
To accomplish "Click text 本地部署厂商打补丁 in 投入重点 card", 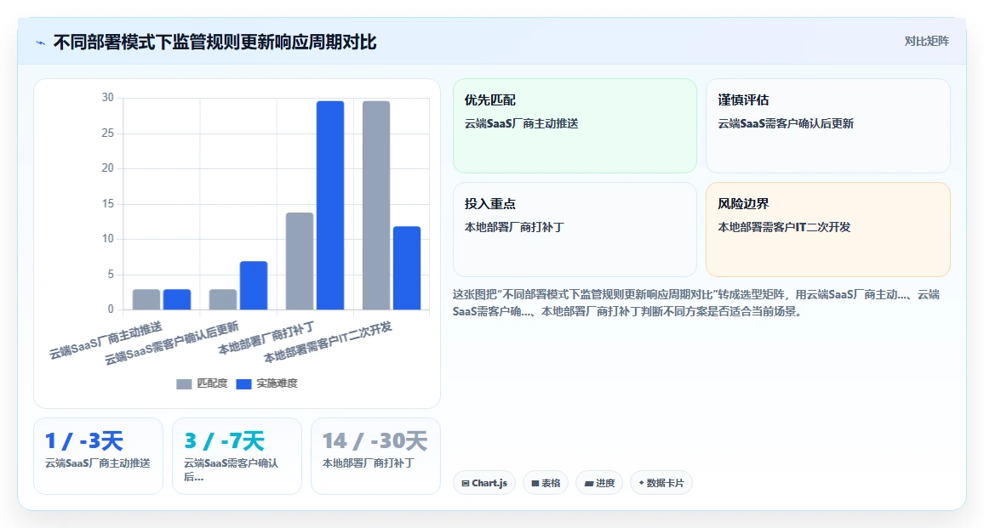I will 515,227.
